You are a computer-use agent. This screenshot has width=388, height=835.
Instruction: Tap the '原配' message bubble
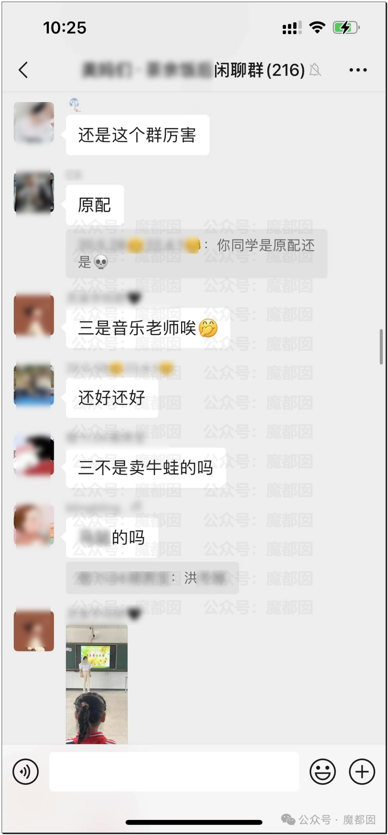[x=95, y=205]
